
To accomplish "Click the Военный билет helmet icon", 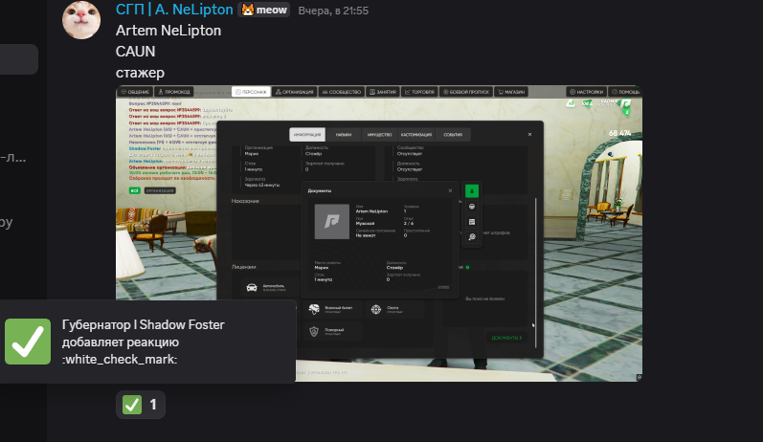I will tap(313, 308).
